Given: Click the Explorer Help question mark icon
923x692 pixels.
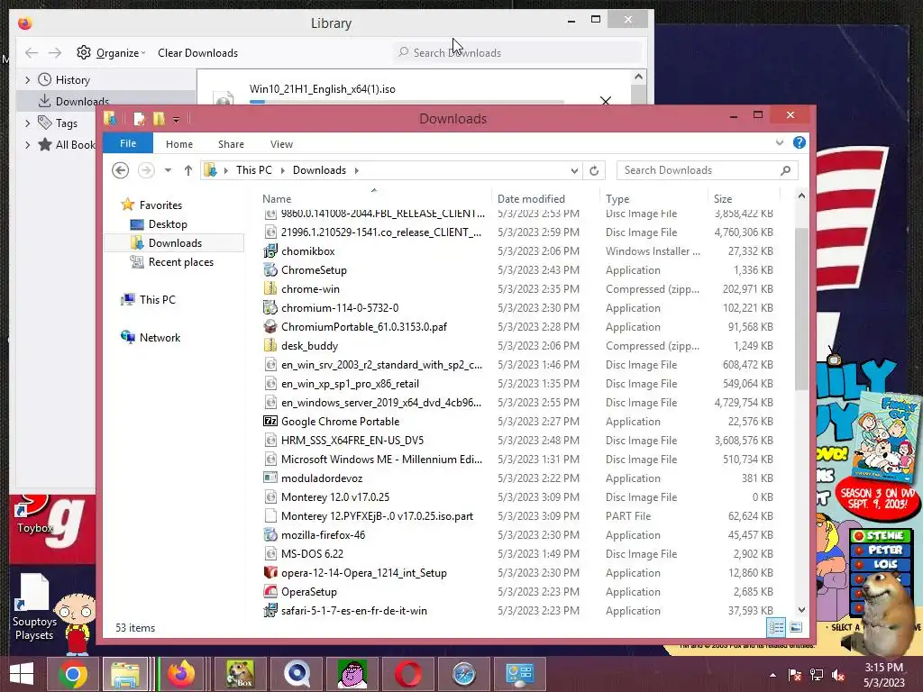Looking at the screenshot, I should [x=799, y=142].
